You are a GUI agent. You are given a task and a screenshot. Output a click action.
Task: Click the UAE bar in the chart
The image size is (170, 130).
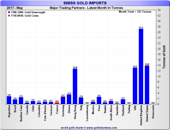tap(135, 86)
